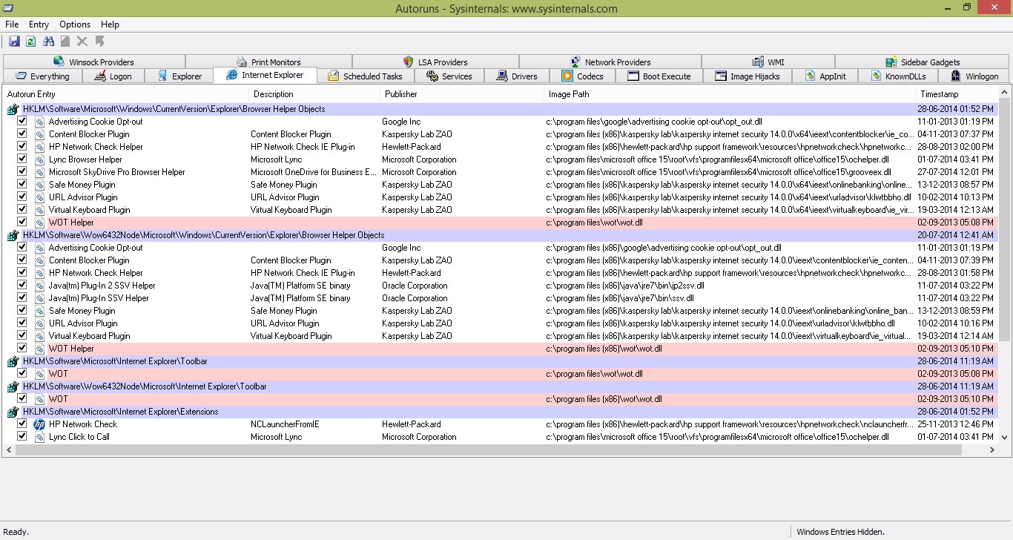Uncheck URL Advisor Plugin timestamped 10:16 PM
Viewport: 1013px width, 540px height.
coord(22,323)
